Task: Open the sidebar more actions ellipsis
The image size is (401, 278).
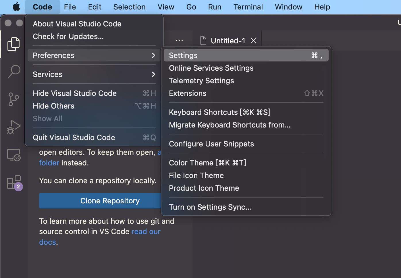Action: point(179,40)
